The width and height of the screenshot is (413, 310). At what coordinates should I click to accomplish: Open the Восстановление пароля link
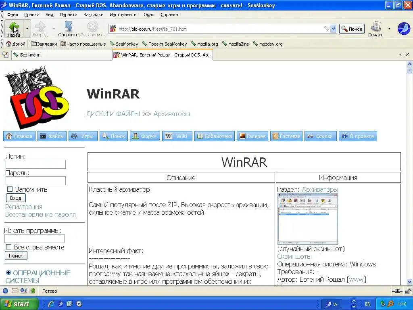41,215
